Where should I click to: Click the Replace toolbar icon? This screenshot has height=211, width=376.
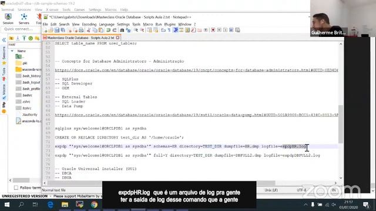click(x=128, y=30)
